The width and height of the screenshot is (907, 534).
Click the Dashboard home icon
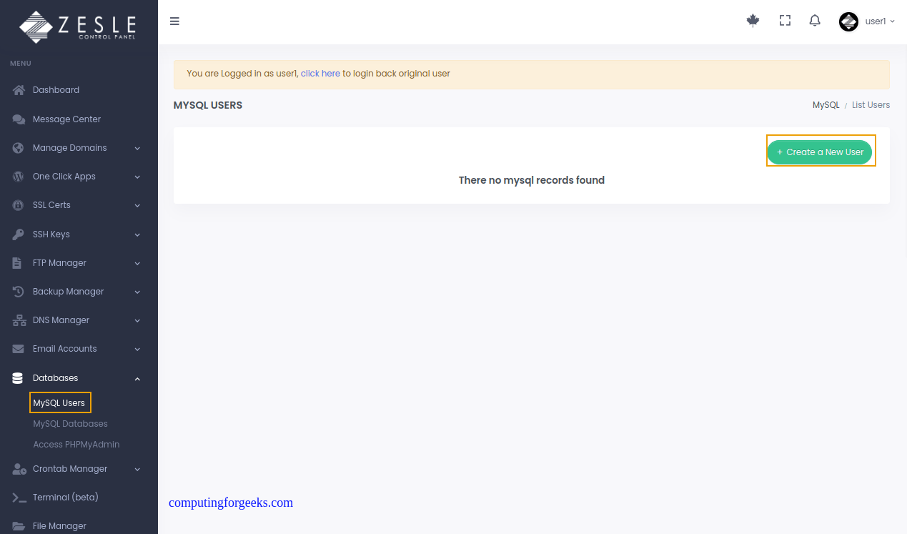tap(19, 90)
